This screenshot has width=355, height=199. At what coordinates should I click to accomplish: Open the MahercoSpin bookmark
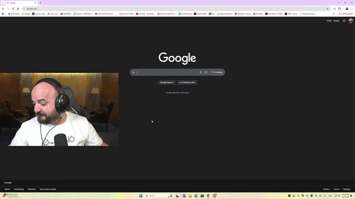(201, 14)
